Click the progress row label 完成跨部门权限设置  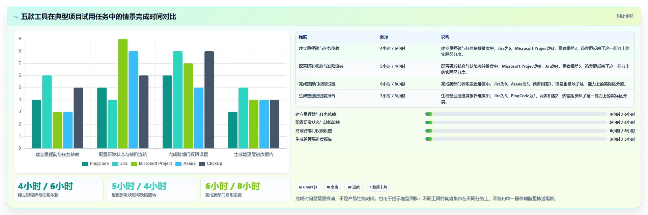coord(314,131)
